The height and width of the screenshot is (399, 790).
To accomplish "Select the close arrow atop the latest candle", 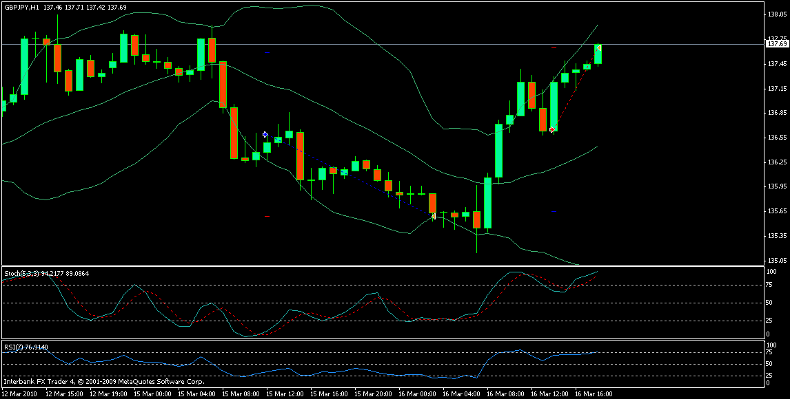I will coord(598,47).
